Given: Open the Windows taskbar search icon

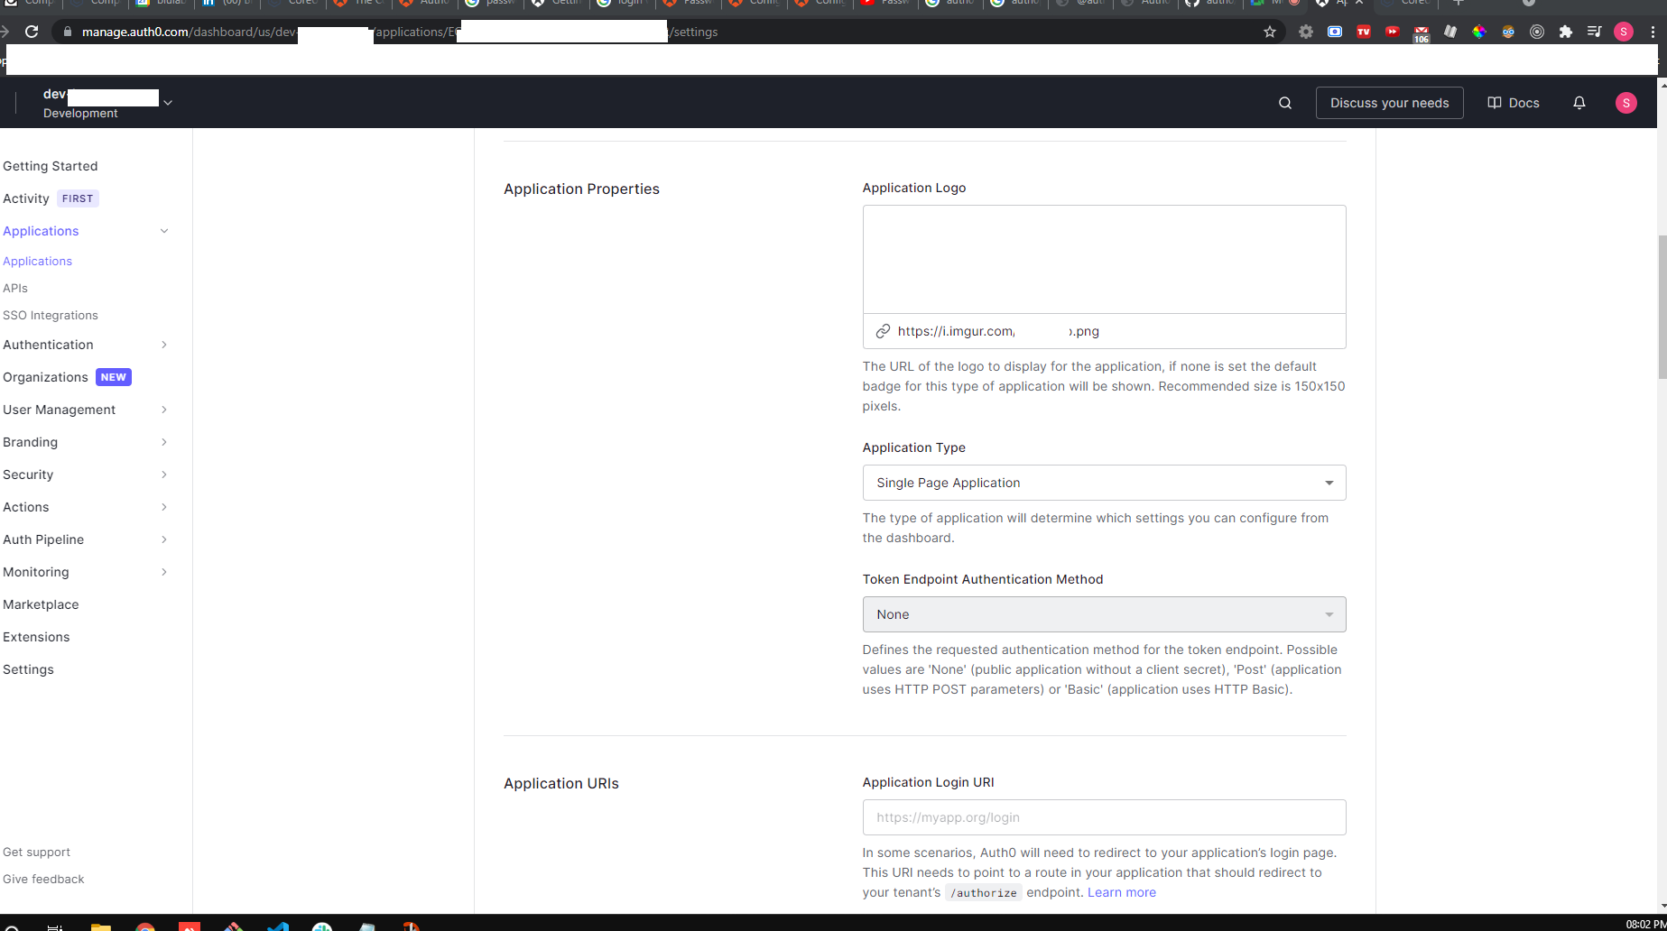Looking at the screenshot, I should point(12,926).
